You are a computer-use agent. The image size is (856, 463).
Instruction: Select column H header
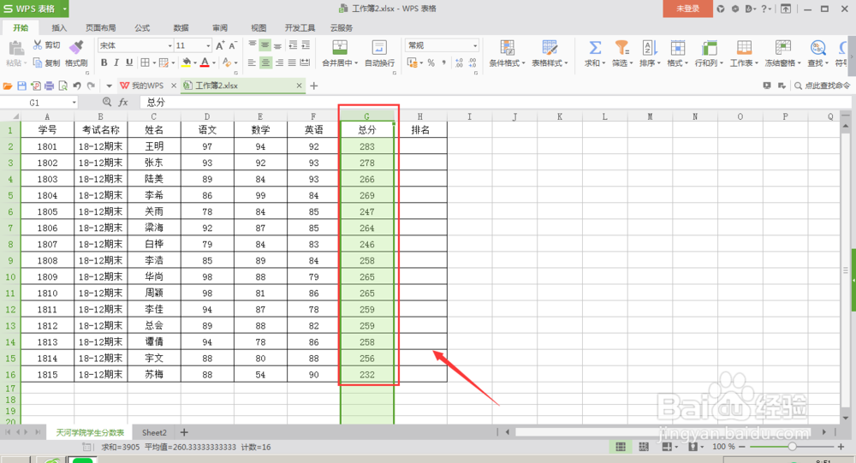(419, 116)
